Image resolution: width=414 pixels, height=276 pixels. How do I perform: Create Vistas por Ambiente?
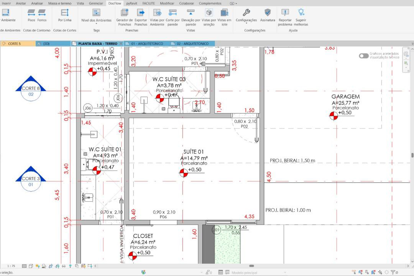click(x=157, y=17)
